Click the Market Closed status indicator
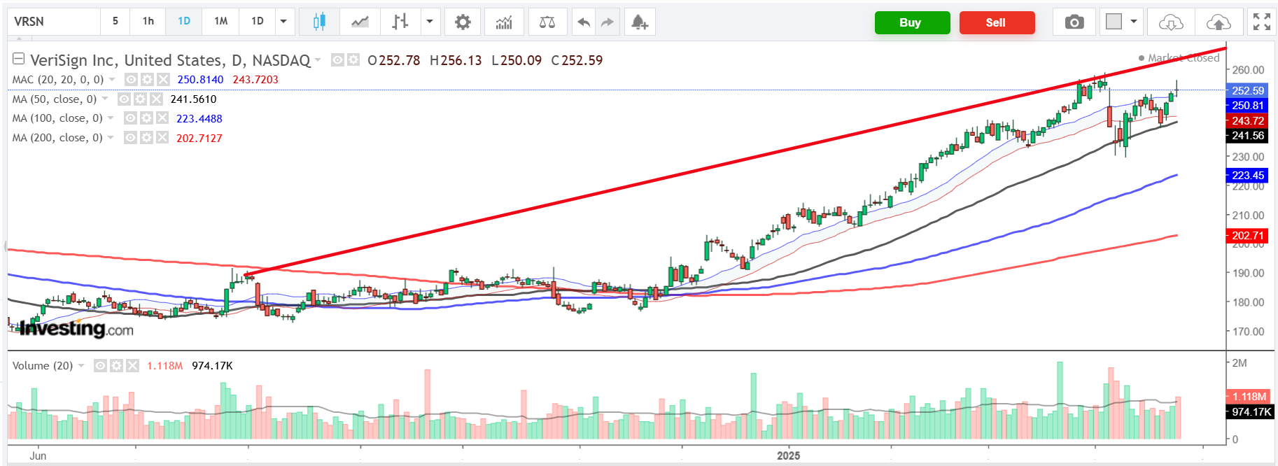 coord(1179,58)
